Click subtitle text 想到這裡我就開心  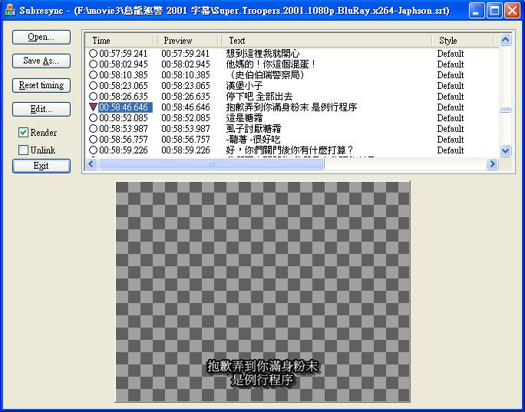262,53
